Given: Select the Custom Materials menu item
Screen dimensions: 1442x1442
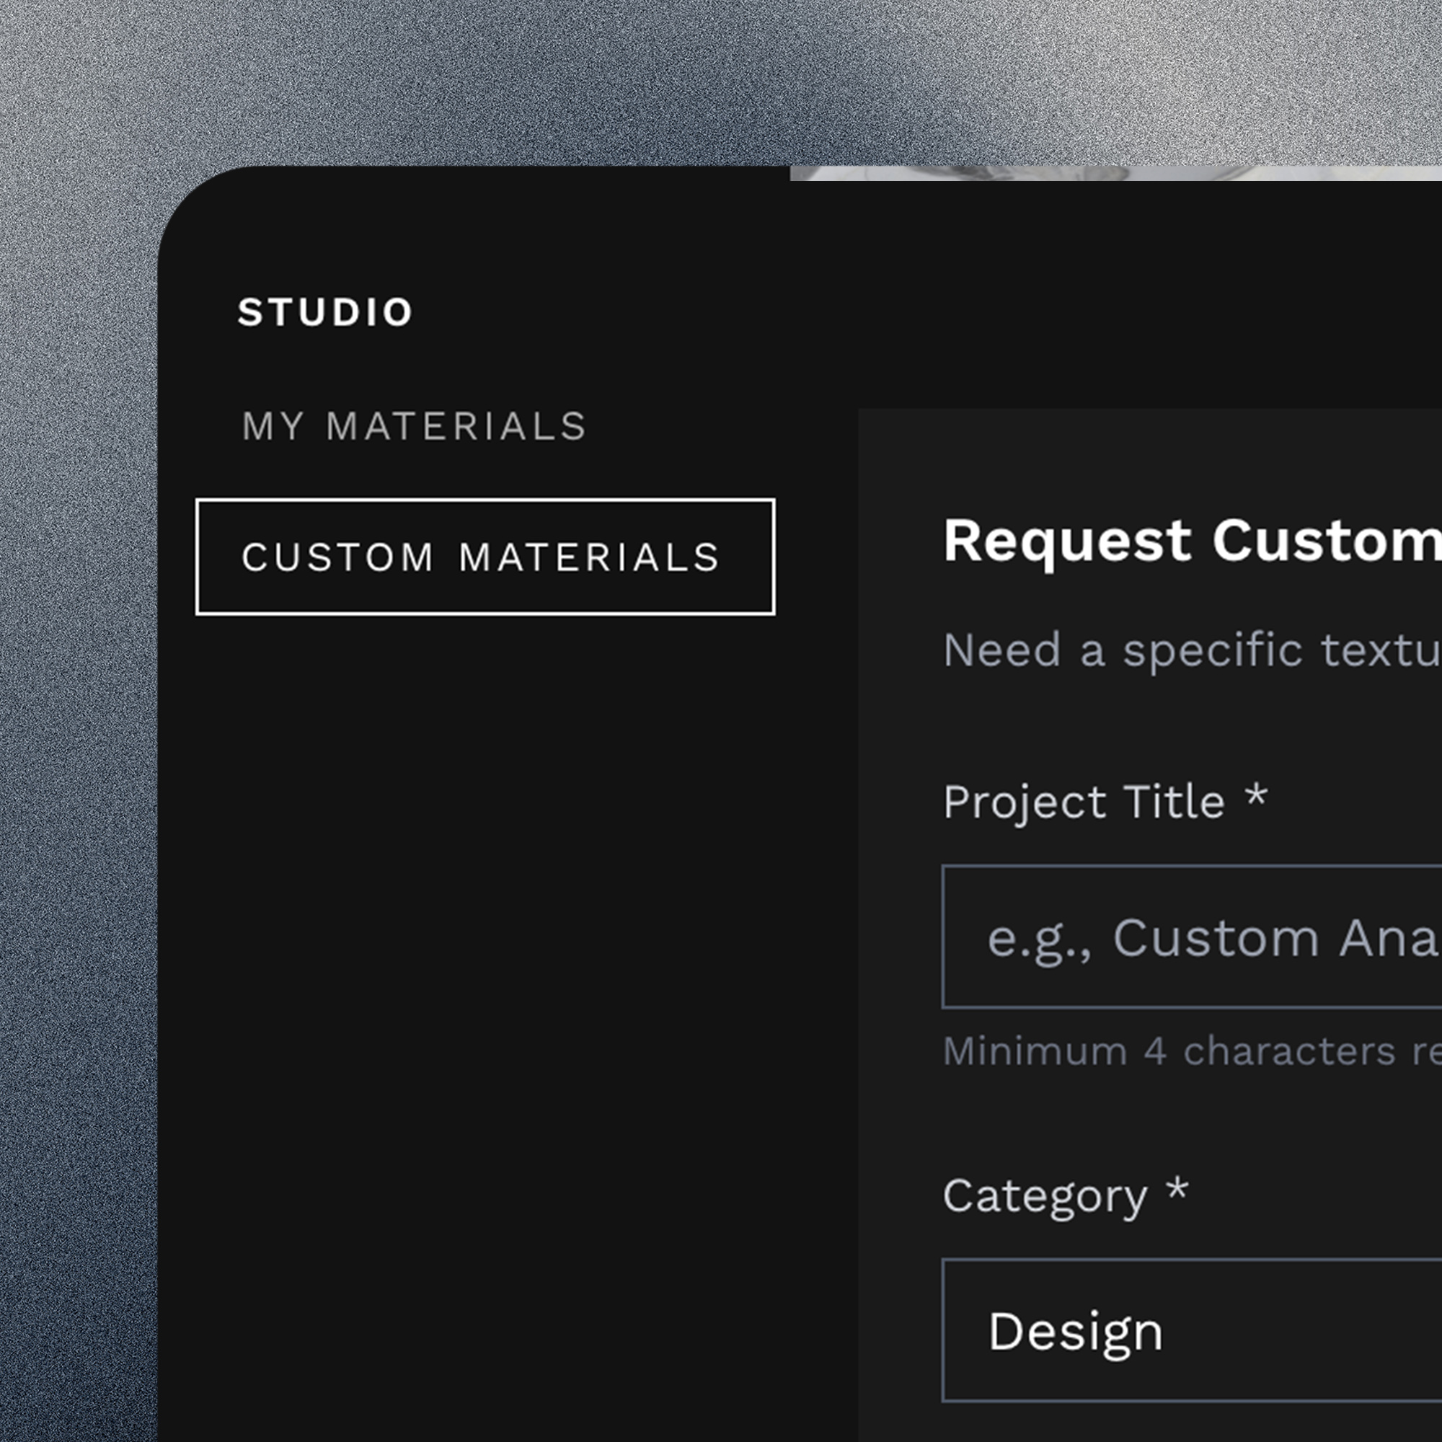Looking at the screenshot, I should tap(481, 557).
